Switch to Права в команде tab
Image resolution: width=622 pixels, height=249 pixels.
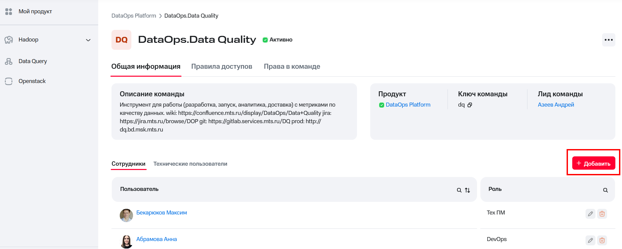point(292,66)
